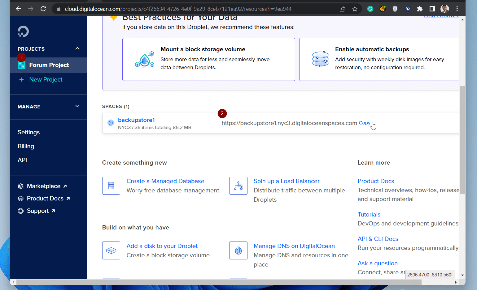This screenshot has width=477, height=290.
Task: Click the Load Balancer icon
Action: (x=238, y=186)
